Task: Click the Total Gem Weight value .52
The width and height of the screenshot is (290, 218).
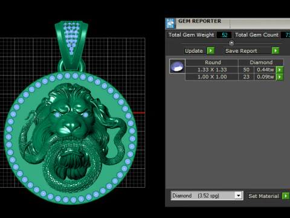Action: 224,35
